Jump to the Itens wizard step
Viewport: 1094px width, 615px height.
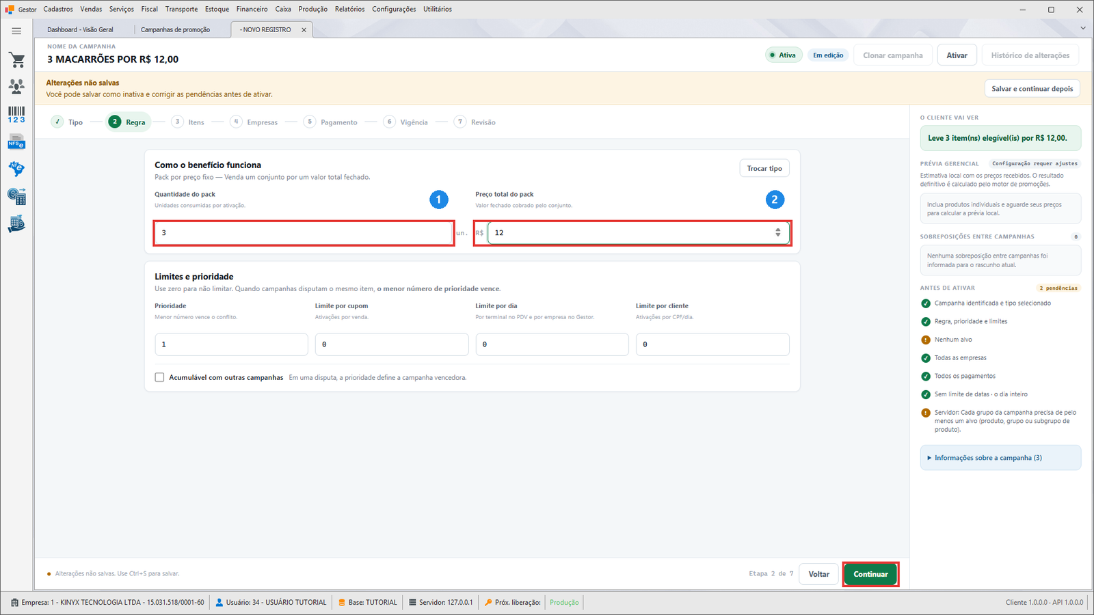pos(188,122)
